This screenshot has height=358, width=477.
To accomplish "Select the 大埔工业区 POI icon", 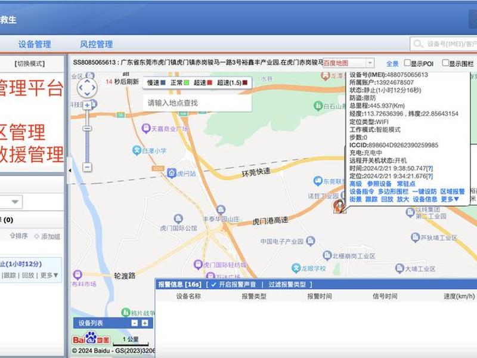I will (399, 268).
